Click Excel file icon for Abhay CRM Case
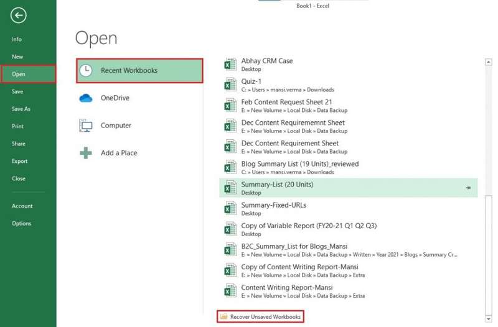This screenshot has height=327, width=498. click(230, 65)
